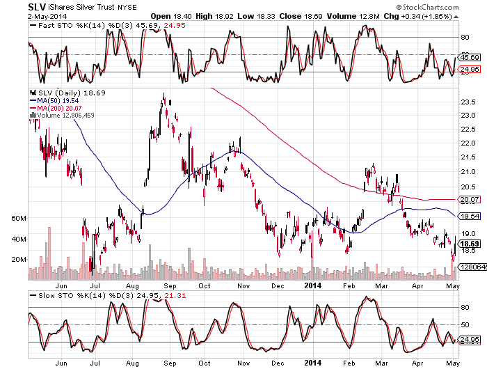This screenshot has width=487, height=369.
Task: Click the green up-triangle after the Chg value
Action: tap(456, 17)
